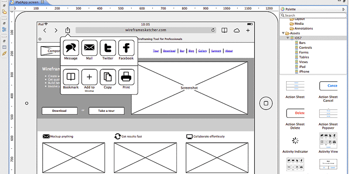349x174 pixels.
Task: Tap the reload icon in address bar
Action: [x=213, y=30]
